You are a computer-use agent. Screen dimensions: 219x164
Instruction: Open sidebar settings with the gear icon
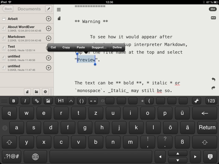[x=45, y=91]
